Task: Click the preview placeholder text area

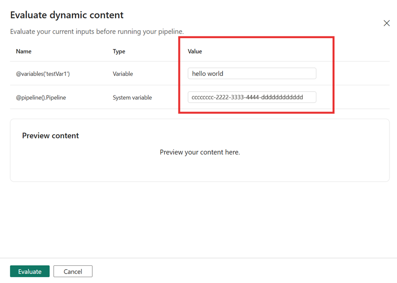Action: coord(200,151)
